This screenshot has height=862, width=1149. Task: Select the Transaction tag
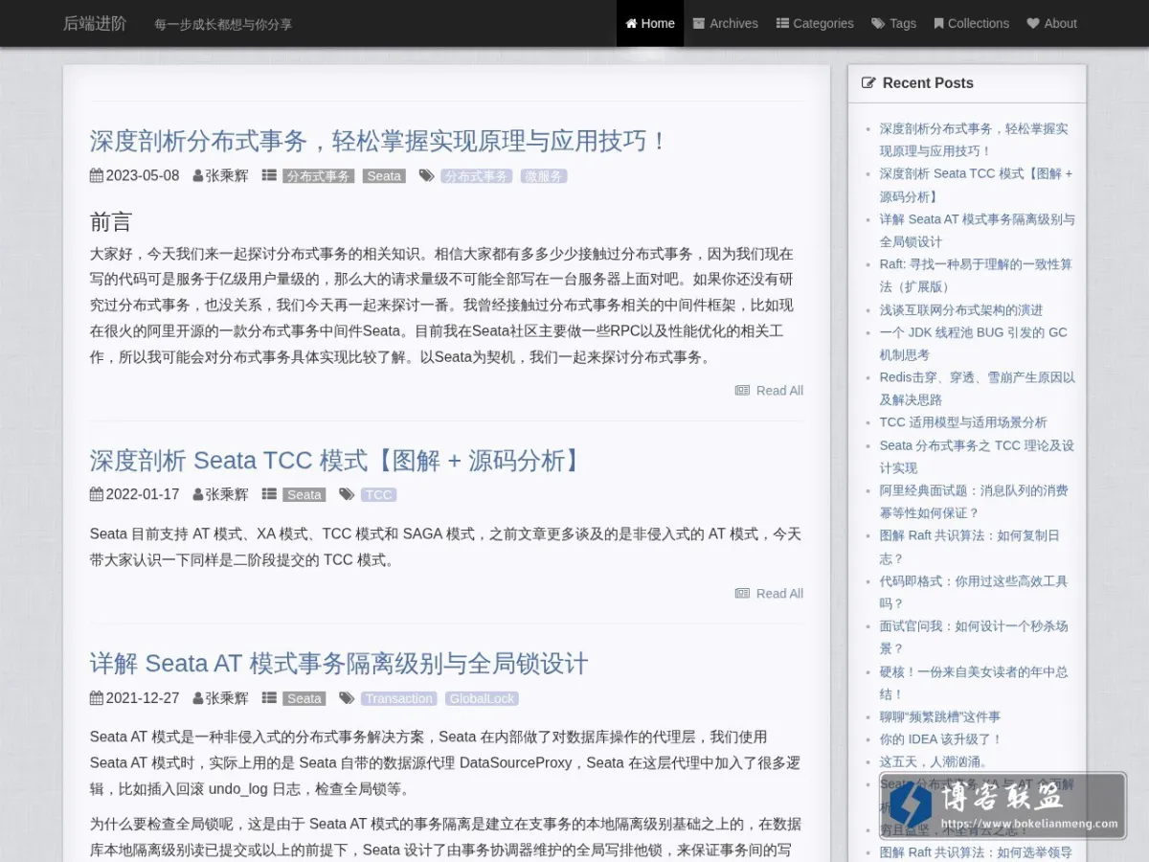399,699
